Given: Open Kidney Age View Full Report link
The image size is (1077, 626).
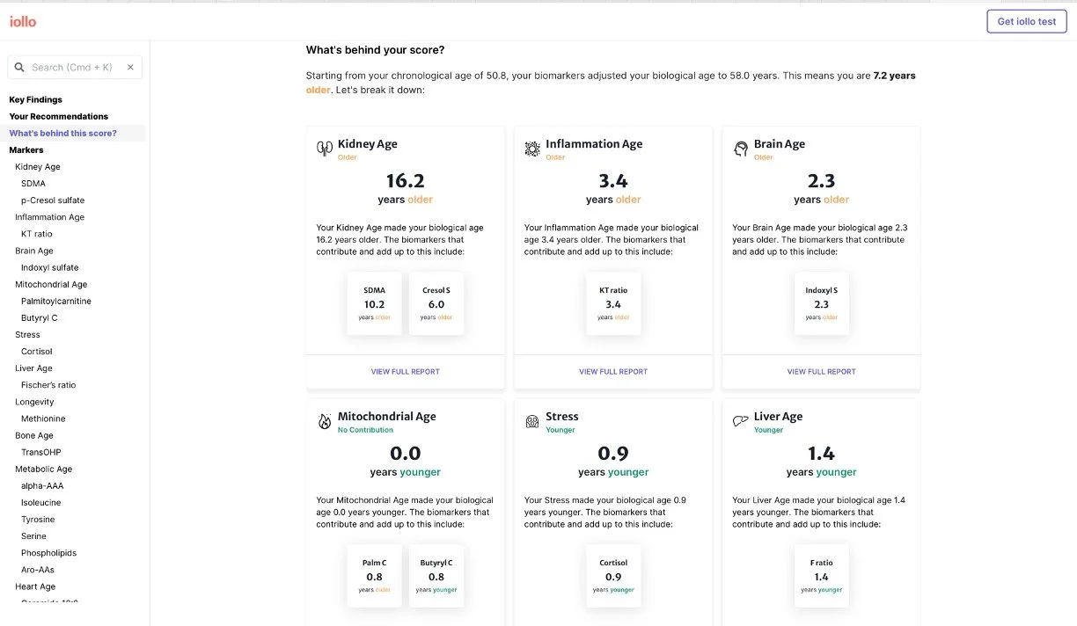Looking at the screenshot, I should (405, 372).
